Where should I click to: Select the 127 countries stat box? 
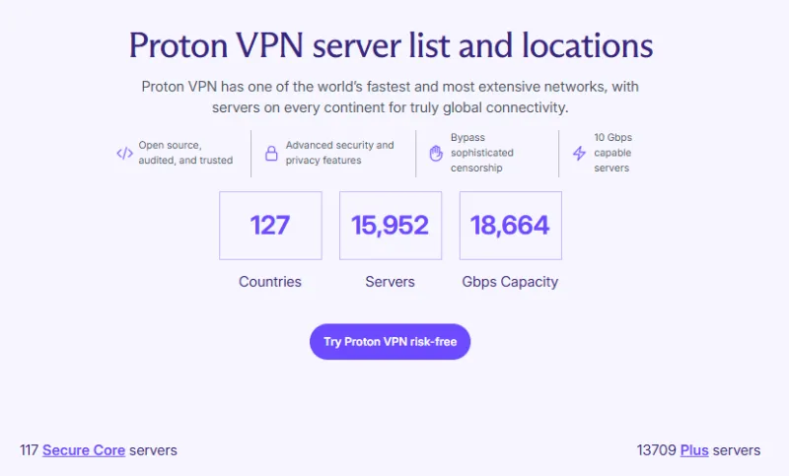coord(270,226)
